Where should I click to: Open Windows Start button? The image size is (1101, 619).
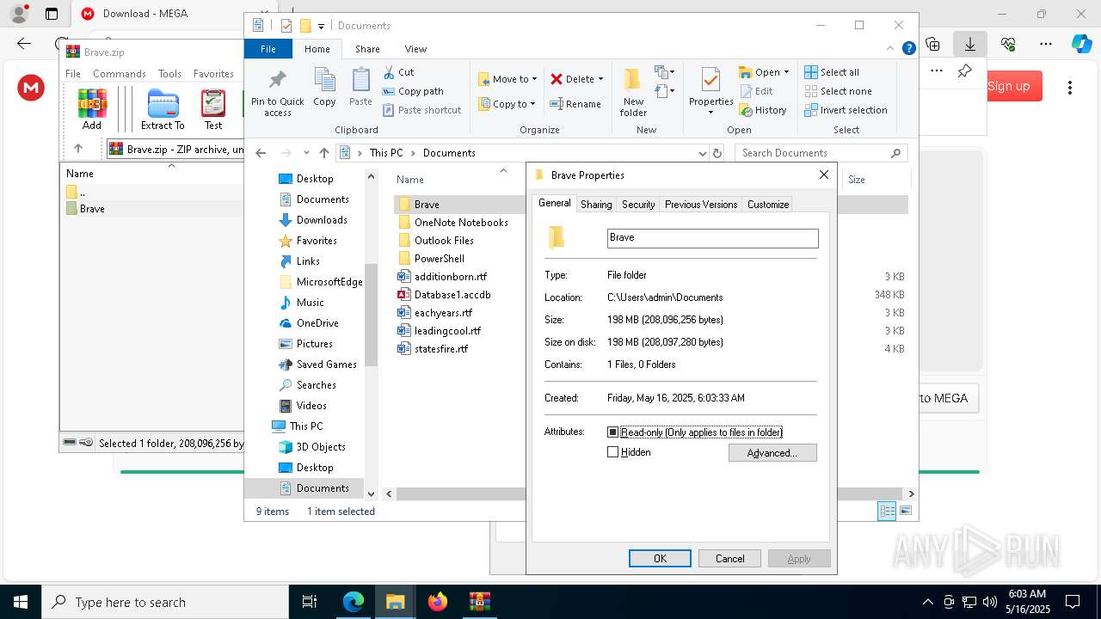[21, 602]
